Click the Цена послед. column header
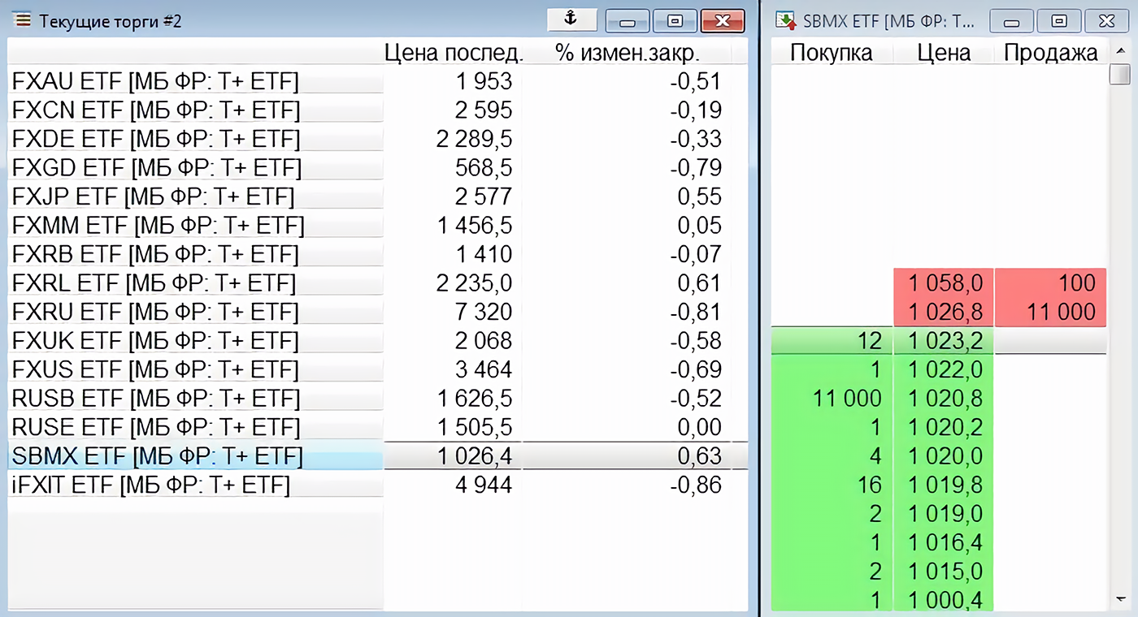The height and width of the screenshot is (617, 1138). tap(454, 54)
